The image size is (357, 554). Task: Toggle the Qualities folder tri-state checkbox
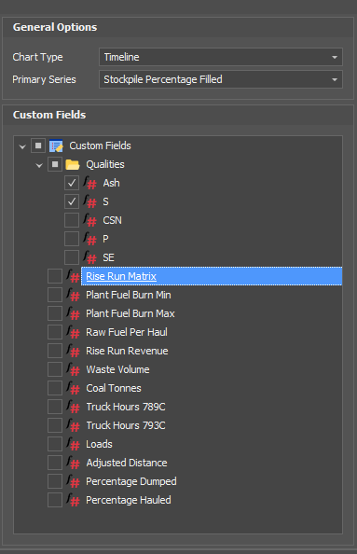click(x=55, y=164)
